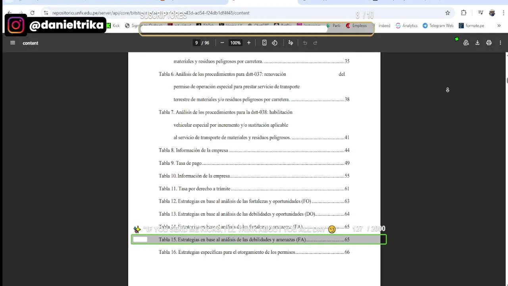Rotate the document counterclockwise
This screenshot has height=286, width=508.
275,43
